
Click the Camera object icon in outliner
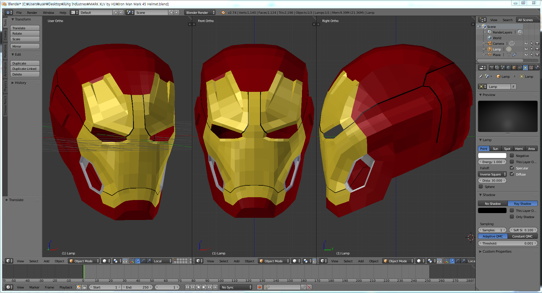point(490,43)
